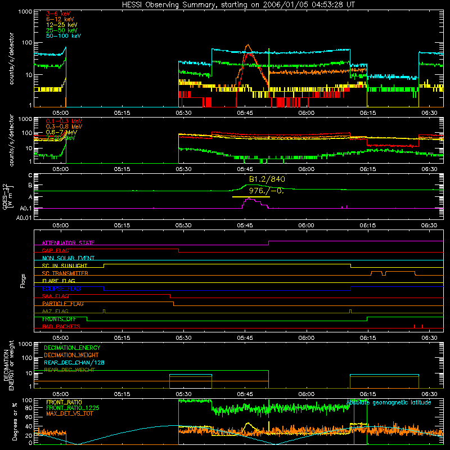Click 'Absolute geomagnetic latitude' label
The image size is (450, 450).
(389, 402)
